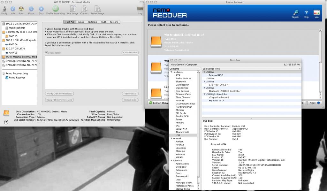
Task: Select External HDD in USB Device Tree
Action: pyautogui.click(x=216, y=75)
